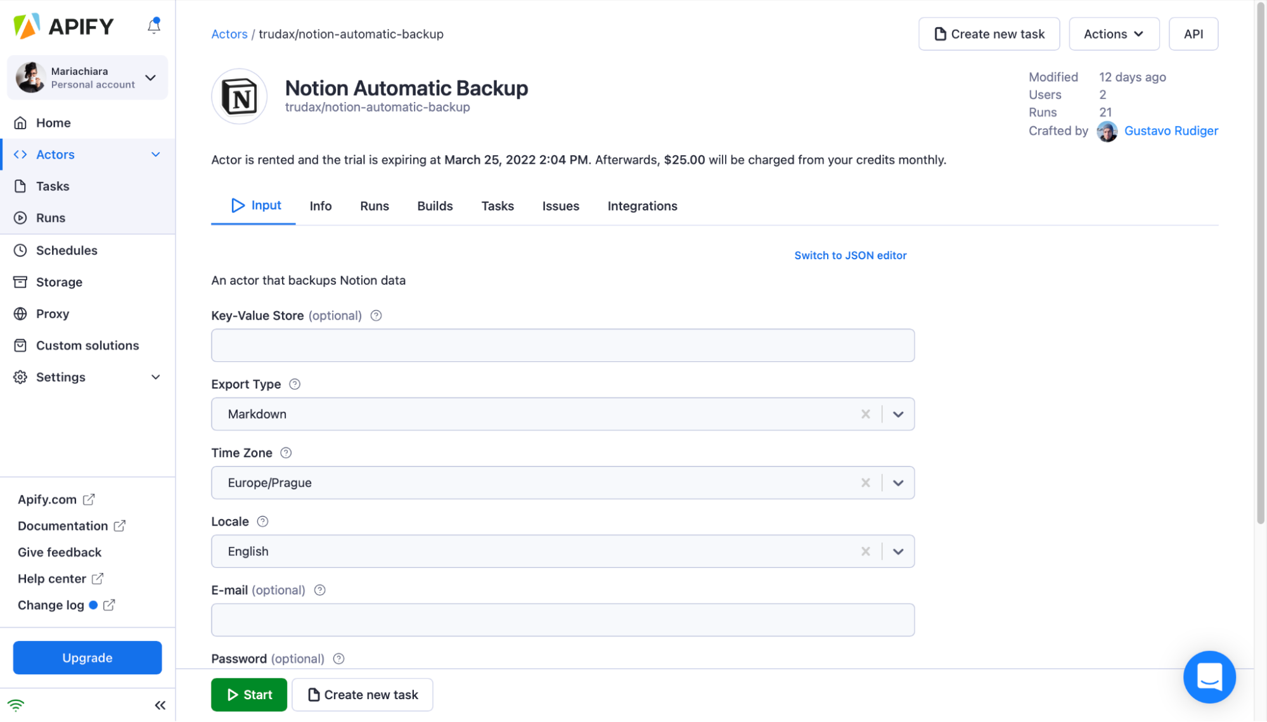The height and width of the screenshot is (722, 1267).
Task: Switch to the Builds tab
Action: coord(435,206)
